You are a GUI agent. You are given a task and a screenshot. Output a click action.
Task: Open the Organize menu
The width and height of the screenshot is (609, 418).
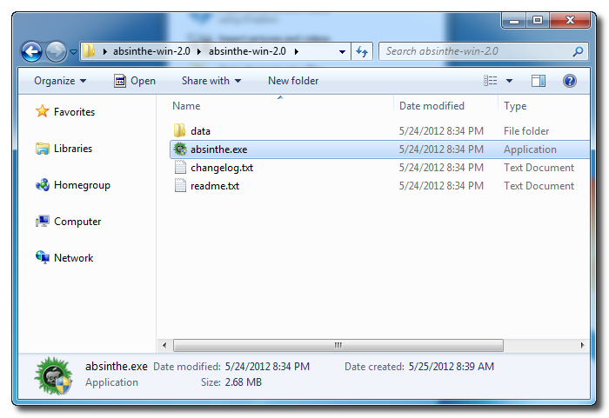pyautogui.click(x=60, y=81)
